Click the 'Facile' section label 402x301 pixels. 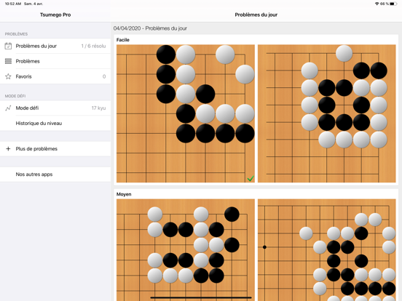(x=123, y=40)
